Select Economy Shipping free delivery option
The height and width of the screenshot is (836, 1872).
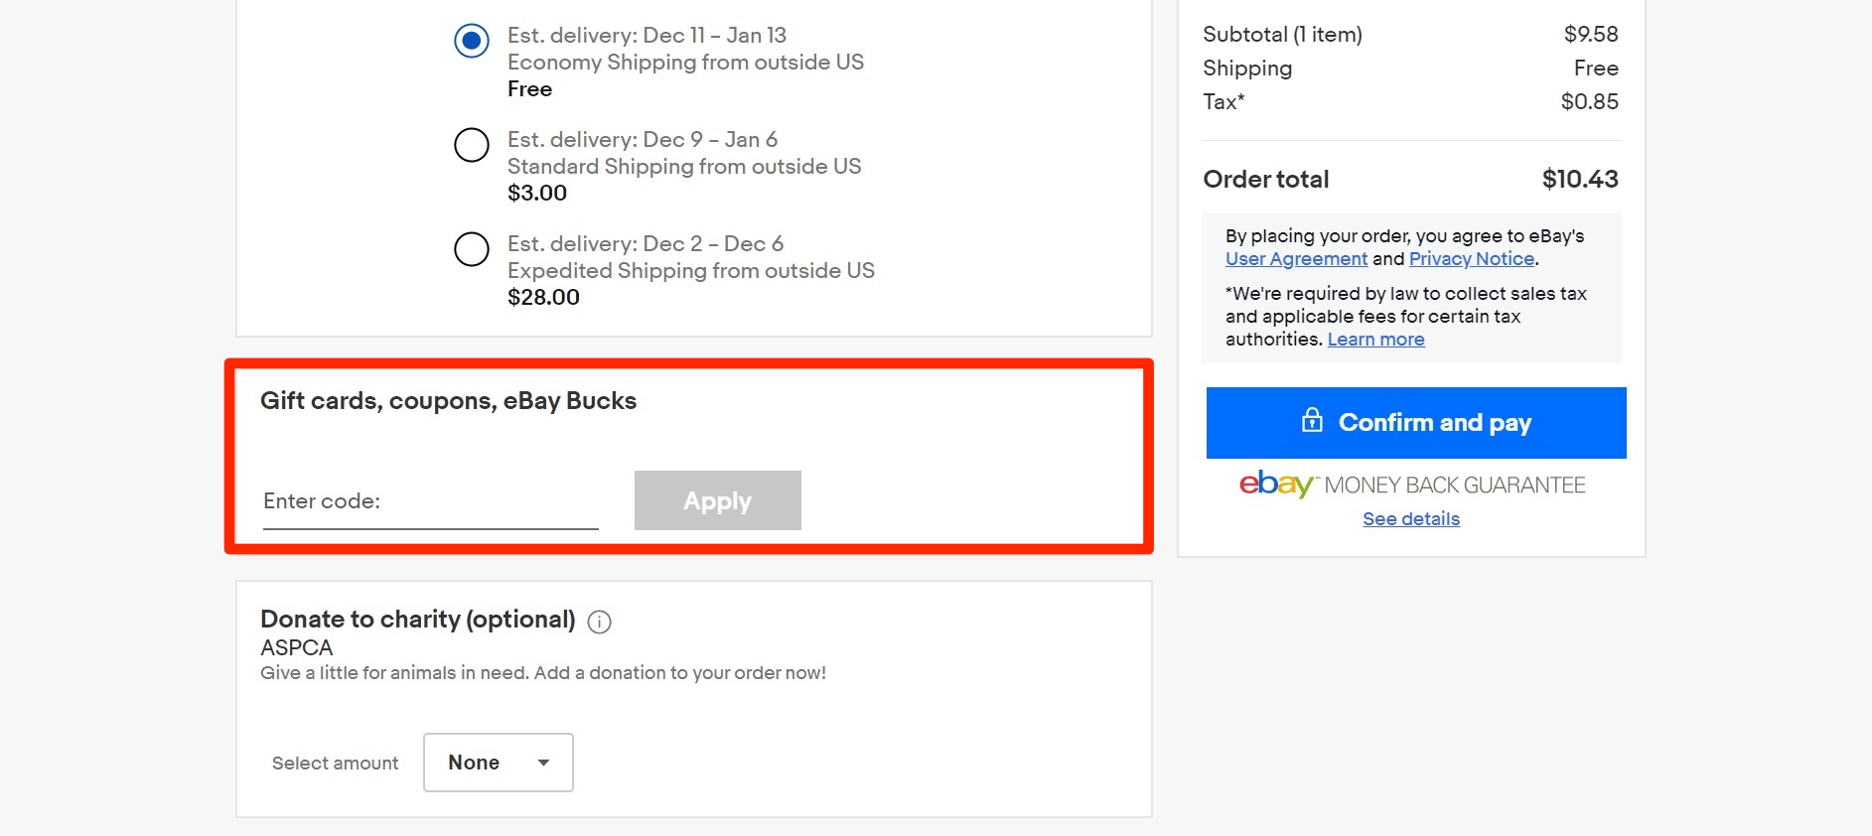(x=472, y=41)
